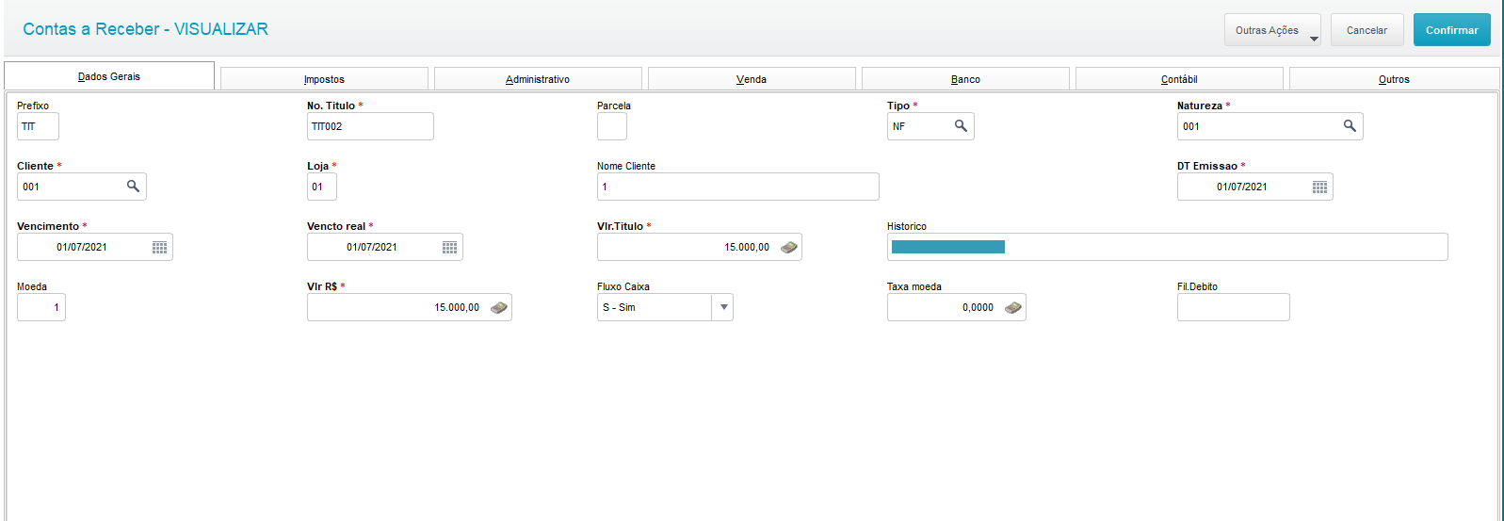
Task: Click the Cancelar button
Action: (x=1367, y=30)
